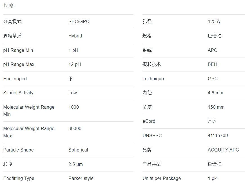Click the '系统' label

[147, 50]
